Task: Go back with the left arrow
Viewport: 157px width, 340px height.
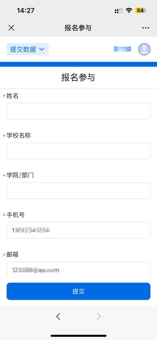Action: click(x=58, y=317)
